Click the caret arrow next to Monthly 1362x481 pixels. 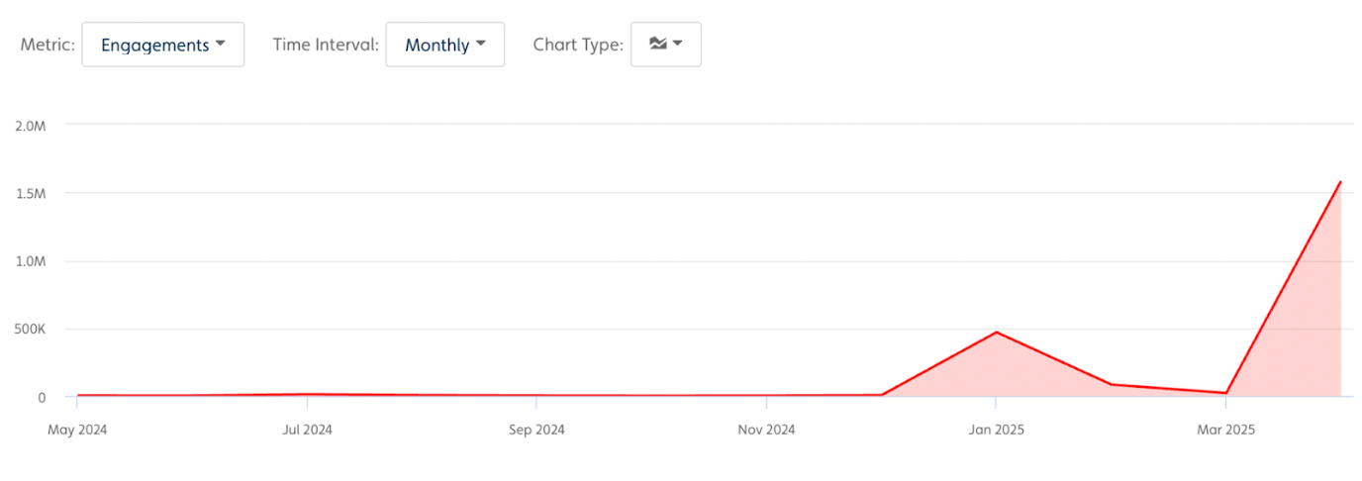[x=481, y=45]
